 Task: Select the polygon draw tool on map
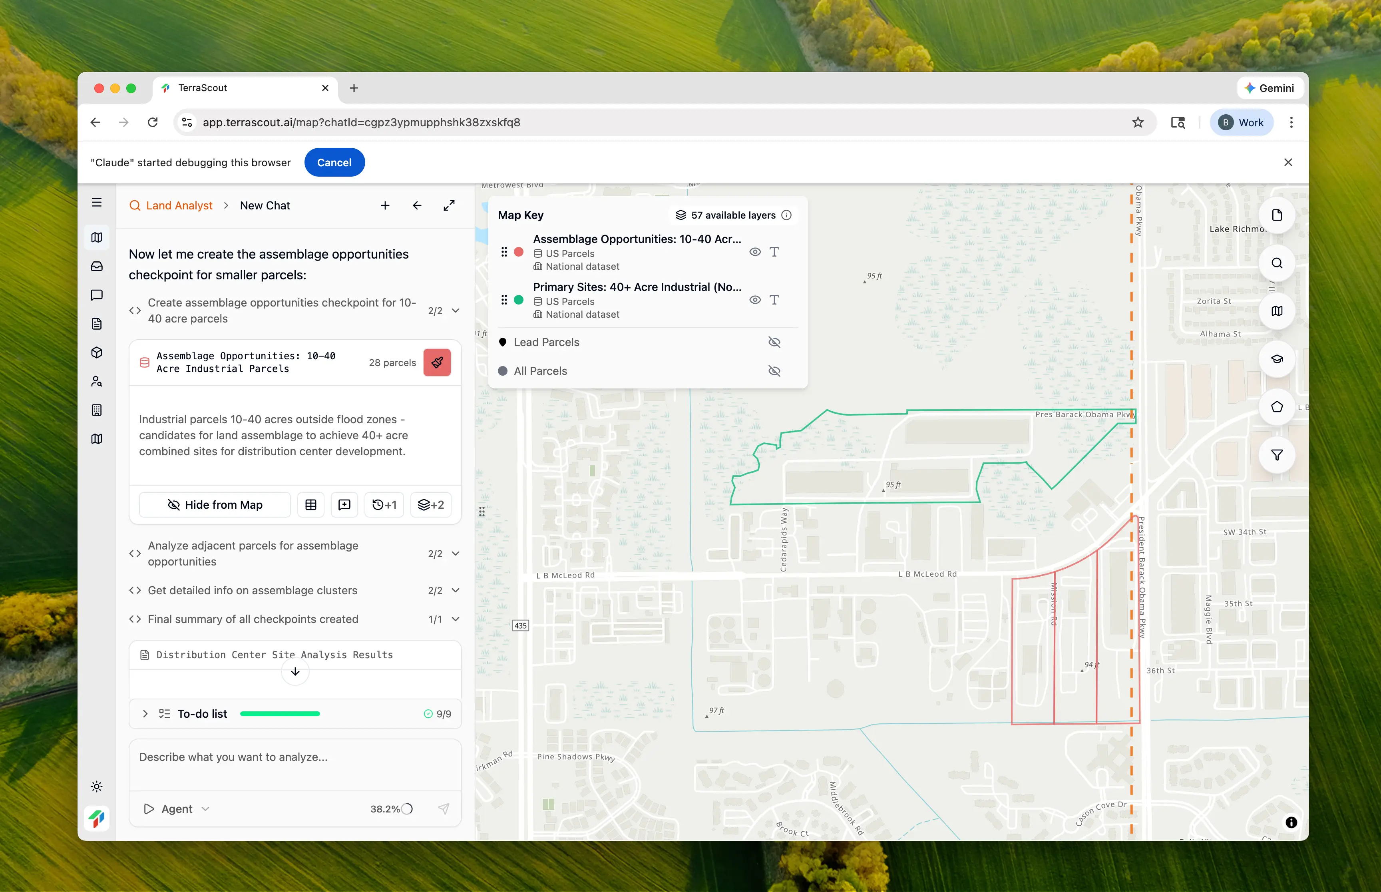pyautogui.click(x=1276, y=407)
